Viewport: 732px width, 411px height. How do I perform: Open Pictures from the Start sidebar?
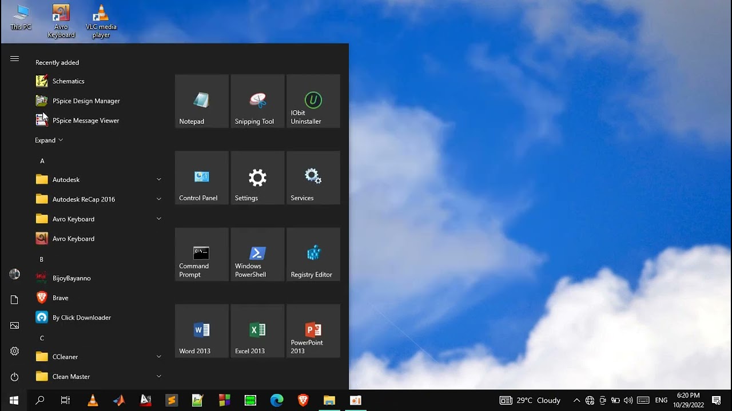tap(14, 325)
